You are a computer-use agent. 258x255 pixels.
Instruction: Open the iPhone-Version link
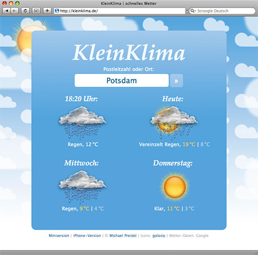[x=87, y=236]
